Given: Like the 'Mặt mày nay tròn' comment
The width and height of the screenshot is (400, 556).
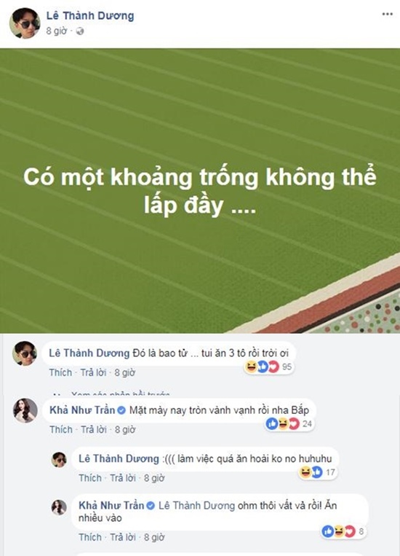Looking at the screenshot, I should [x=61, y=430].
